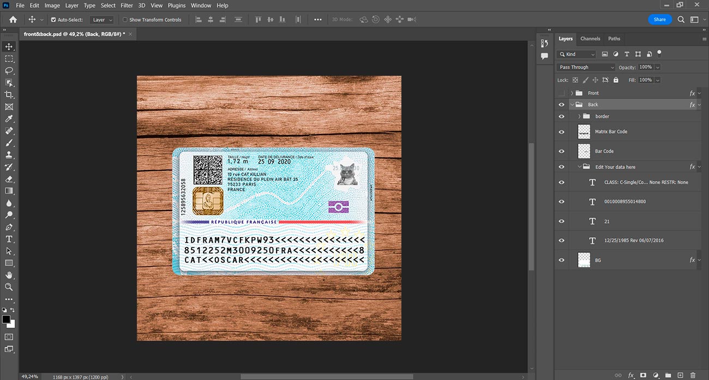Open the Search magnifier icon
Image resolution: width=709 pixels, height=380 pixels.
[x=681, y=20]
